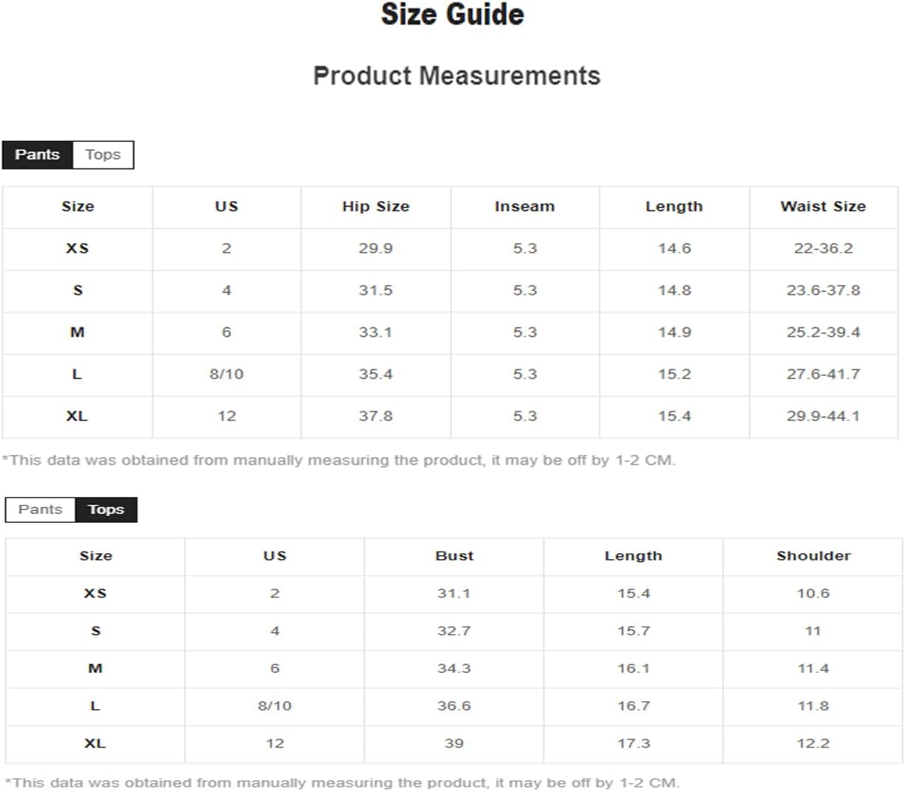Click the 8/10 US size in pants table
Viewport: 905px width, 791px height.
(226, 374)
